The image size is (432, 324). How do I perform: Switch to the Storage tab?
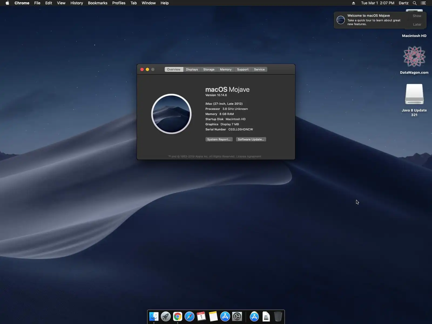pyautogui.click(x=209, y=69)
